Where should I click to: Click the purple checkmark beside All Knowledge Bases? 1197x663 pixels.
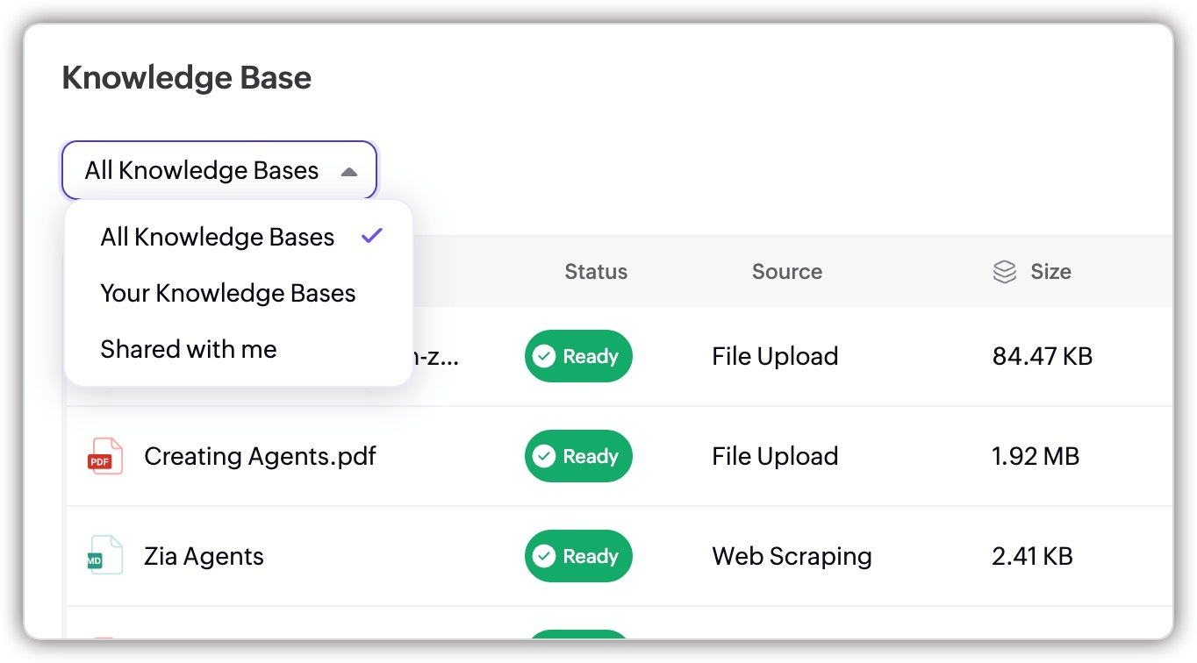click(x=373, y=236)
